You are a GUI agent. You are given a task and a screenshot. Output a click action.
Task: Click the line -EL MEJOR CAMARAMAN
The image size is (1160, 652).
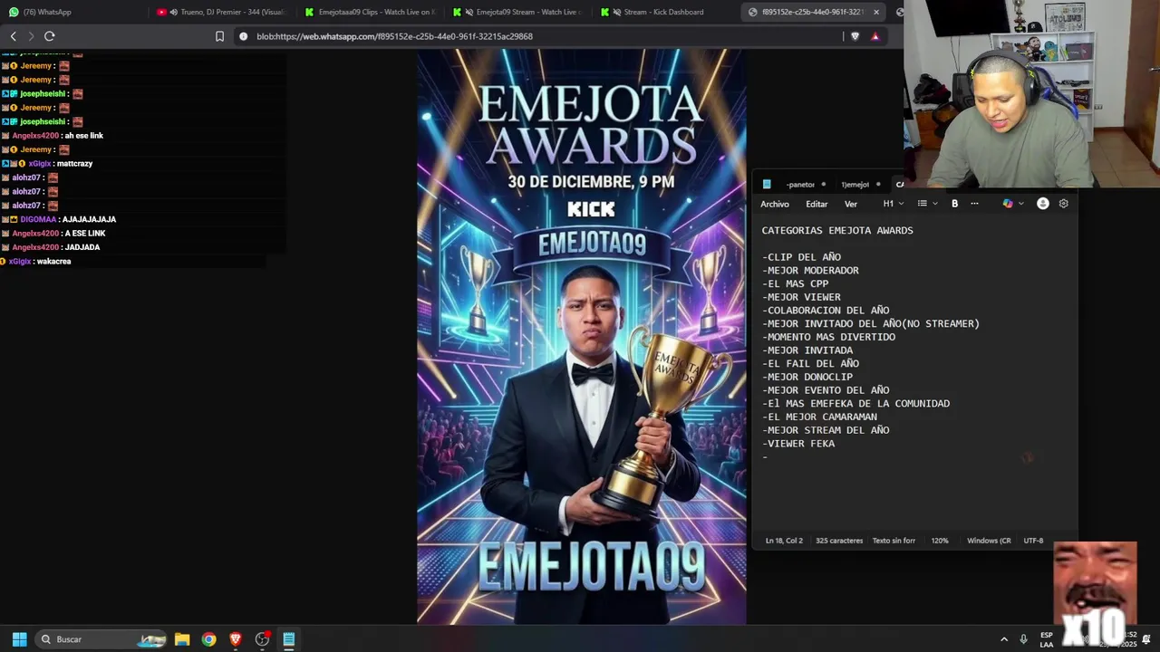point(819,417)
